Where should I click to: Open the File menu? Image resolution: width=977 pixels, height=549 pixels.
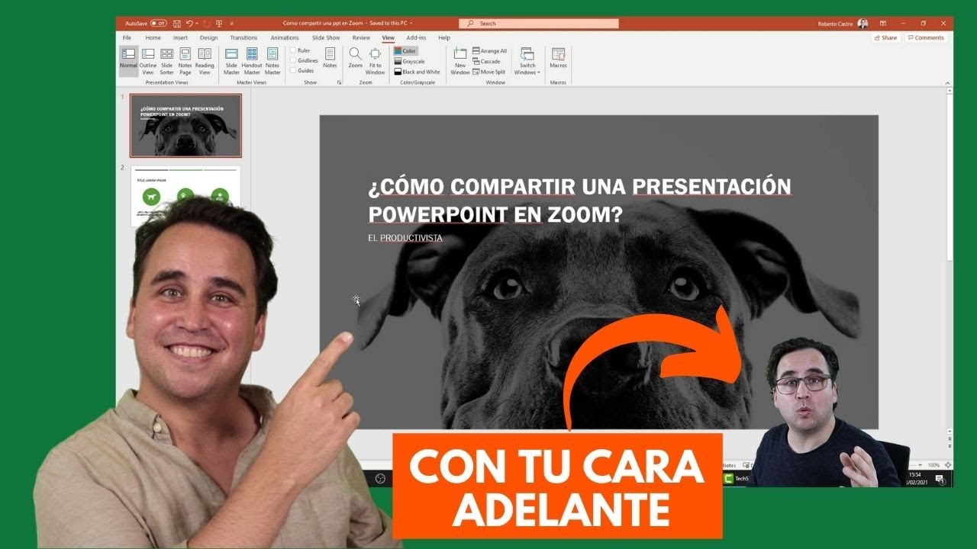[x=127, y=37]
